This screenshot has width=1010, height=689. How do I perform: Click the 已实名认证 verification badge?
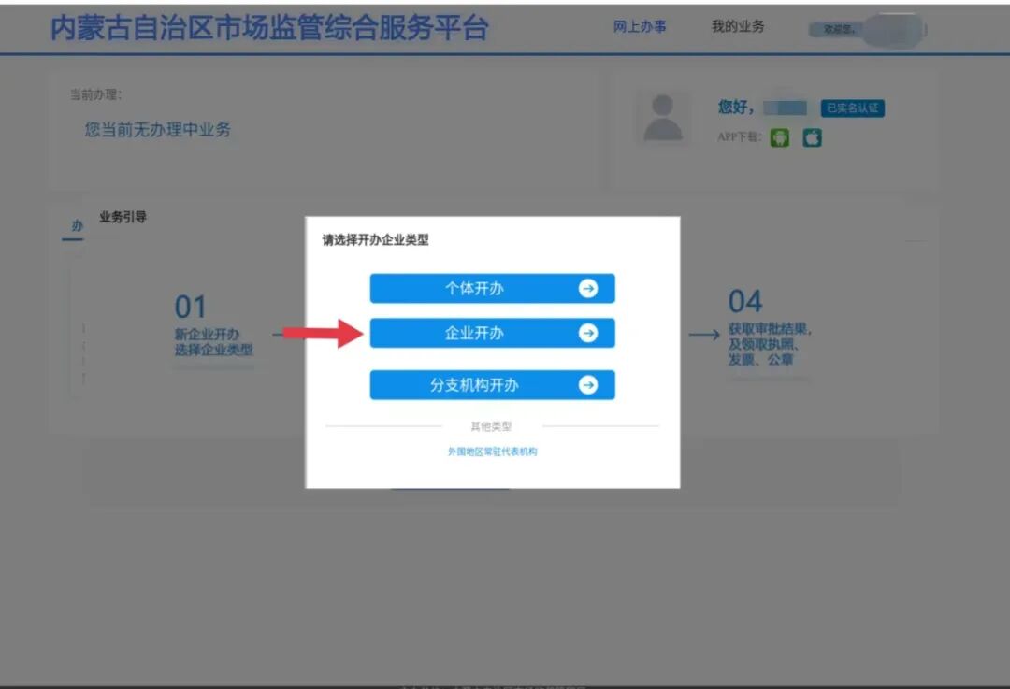click(854, 108)
